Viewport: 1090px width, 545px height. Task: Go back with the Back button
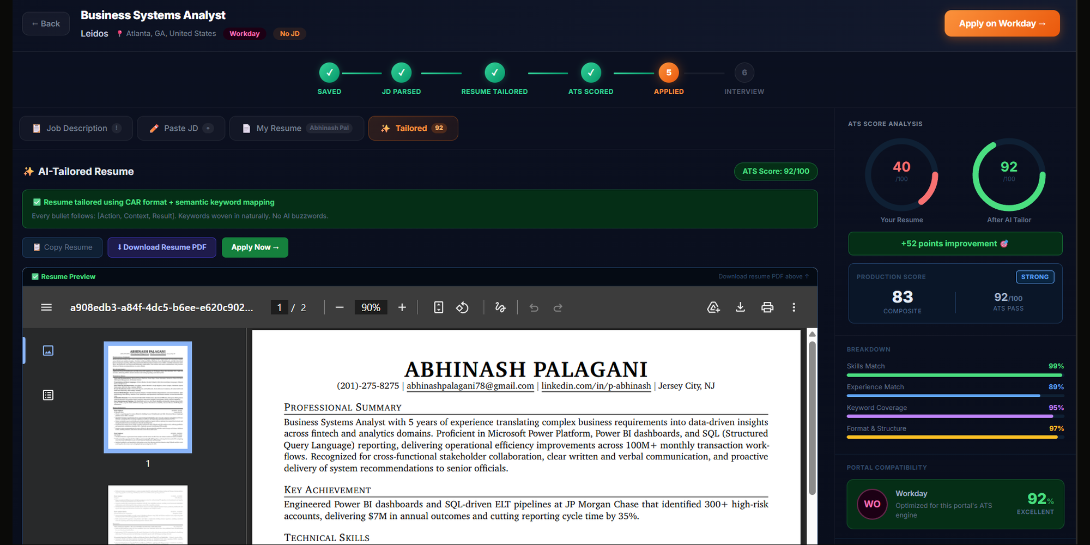(46, 23)
